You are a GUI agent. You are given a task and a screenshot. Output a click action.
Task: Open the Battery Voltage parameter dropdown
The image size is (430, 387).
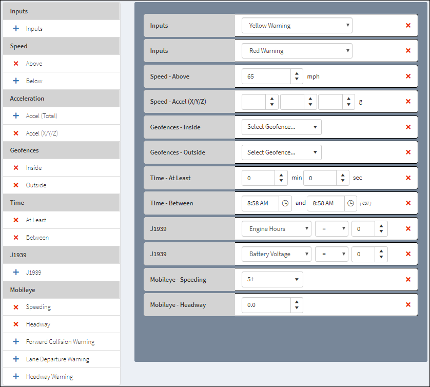277,254
